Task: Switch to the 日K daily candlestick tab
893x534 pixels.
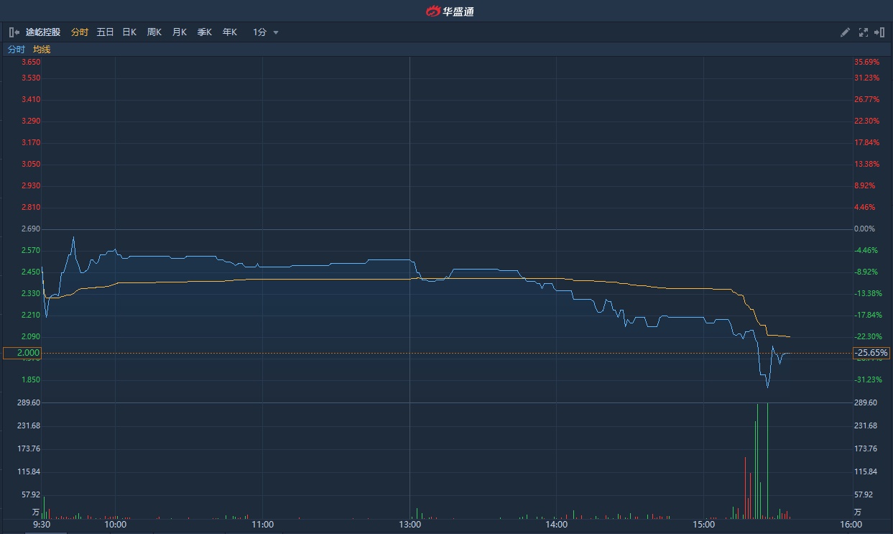Action: (x=129, y=32)
